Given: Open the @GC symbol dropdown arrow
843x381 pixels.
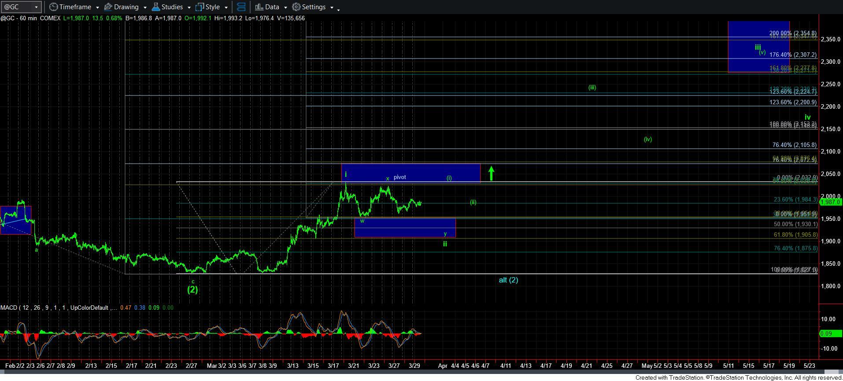Looking at the screenshot, I should 37,7.
